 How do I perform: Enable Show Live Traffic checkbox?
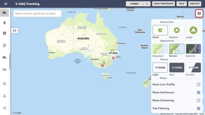pyautogui.click(x=199, y=84)
